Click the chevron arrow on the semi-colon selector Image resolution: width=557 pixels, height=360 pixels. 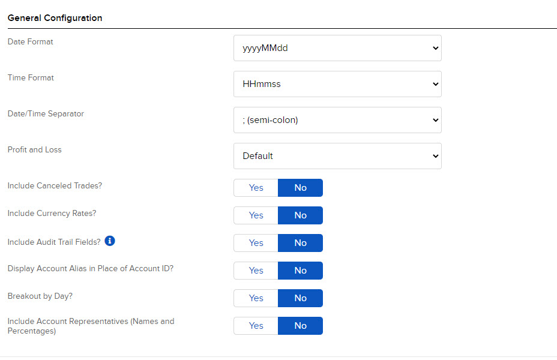(x=436, y=120)
